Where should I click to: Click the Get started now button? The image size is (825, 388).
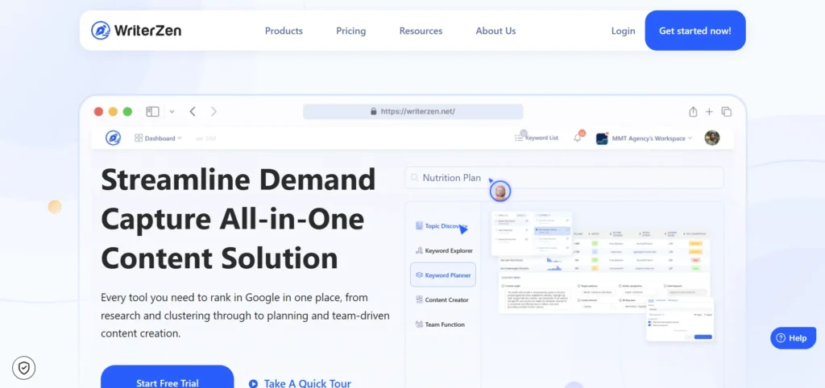(694, 31)
